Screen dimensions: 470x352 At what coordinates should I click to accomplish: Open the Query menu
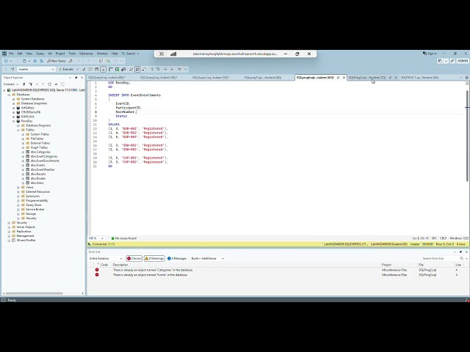point(40,54)
